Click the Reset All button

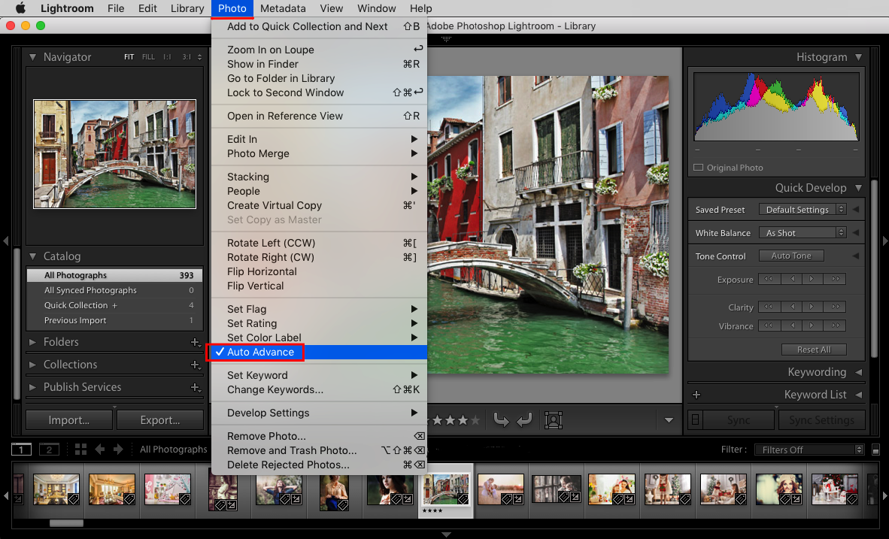[x=814, y=350]
